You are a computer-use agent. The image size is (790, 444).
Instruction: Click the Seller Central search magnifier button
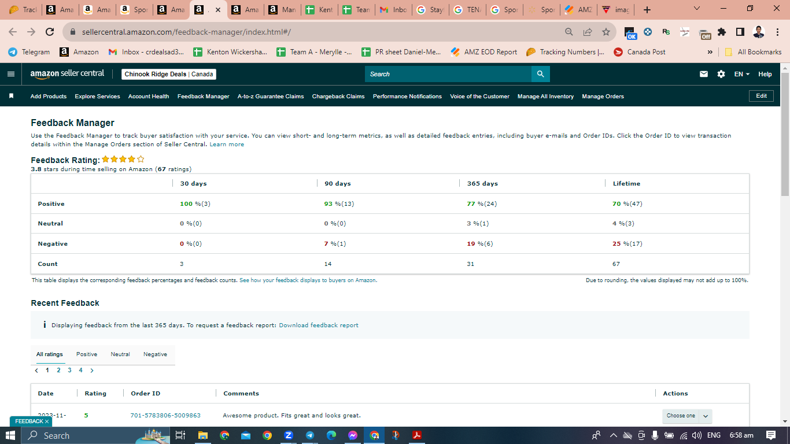coord(540,74)
